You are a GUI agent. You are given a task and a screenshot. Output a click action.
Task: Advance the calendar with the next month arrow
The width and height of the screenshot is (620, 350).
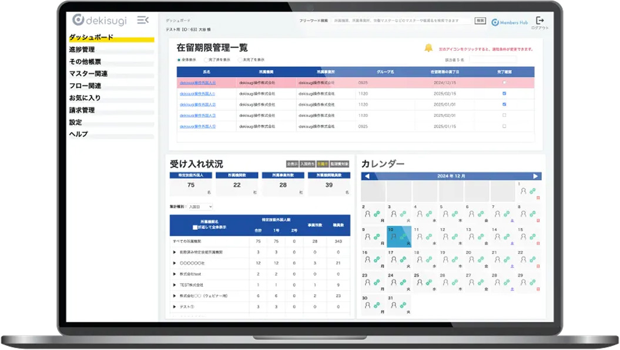click(x=535, y=176)
